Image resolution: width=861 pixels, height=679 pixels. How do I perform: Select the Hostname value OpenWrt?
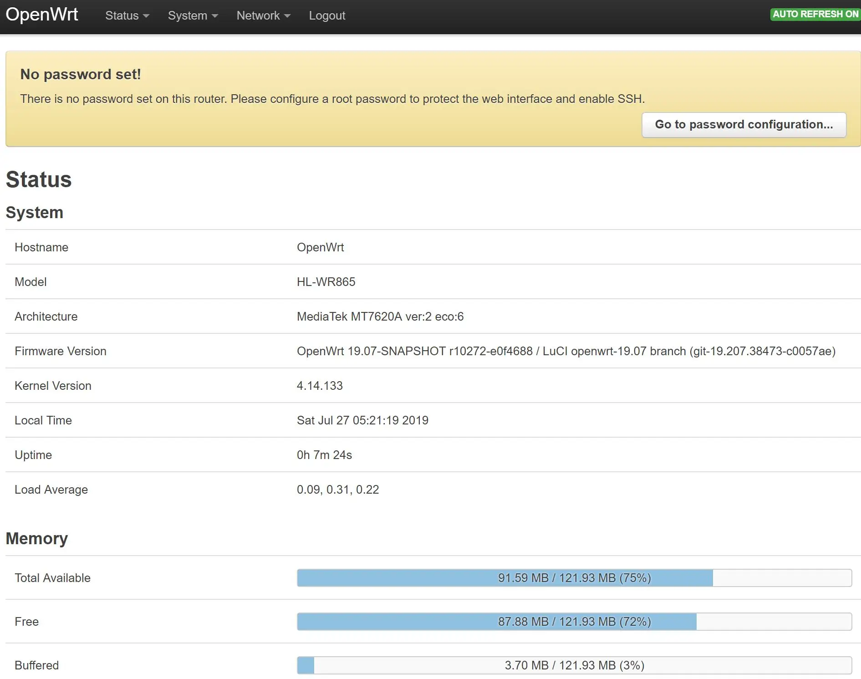pos(320,247)
